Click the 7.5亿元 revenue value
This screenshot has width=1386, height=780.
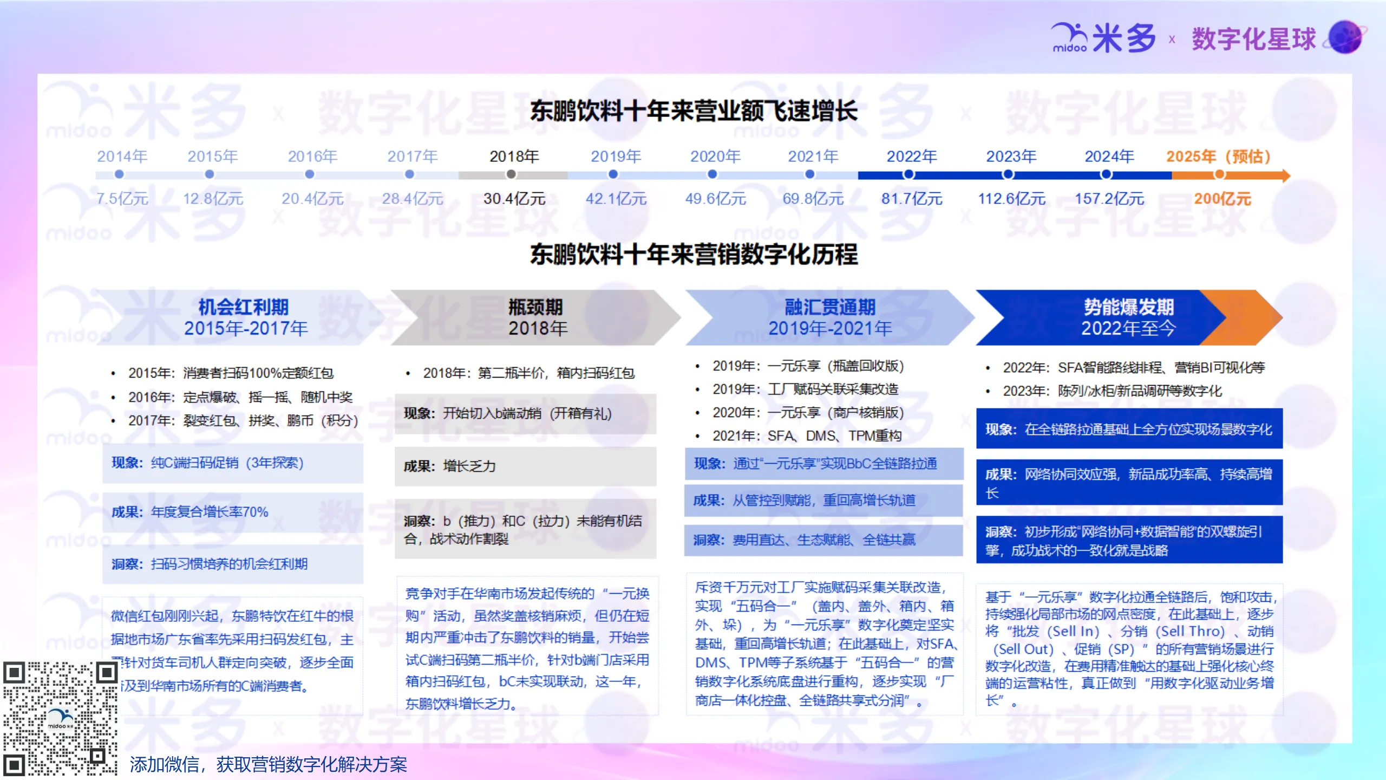point(122,199)
